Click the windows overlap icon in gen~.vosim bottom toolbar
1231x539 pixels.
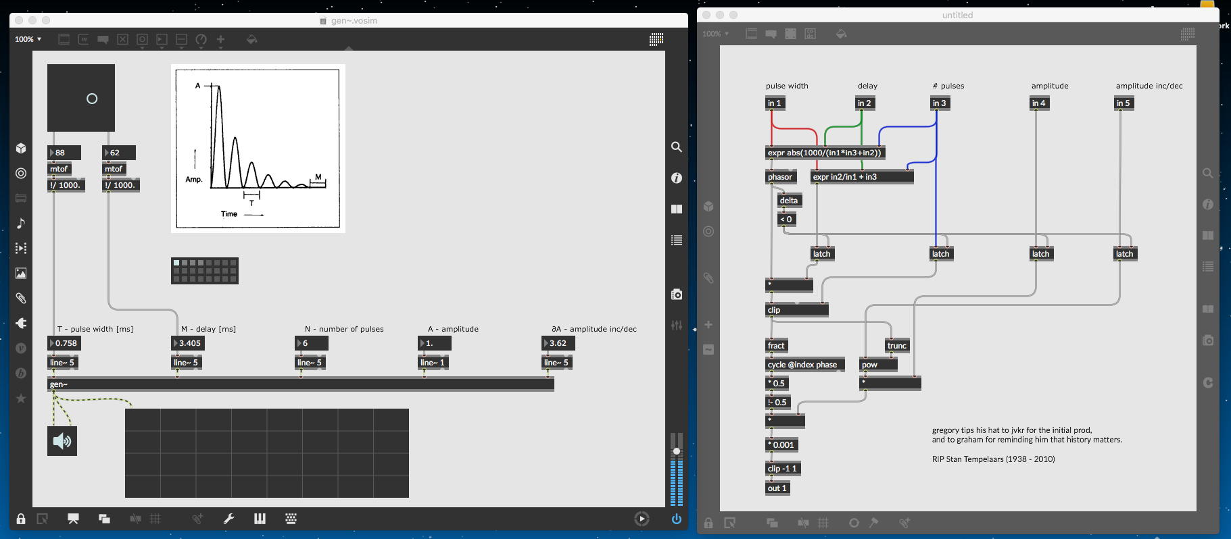coord(104,519)
